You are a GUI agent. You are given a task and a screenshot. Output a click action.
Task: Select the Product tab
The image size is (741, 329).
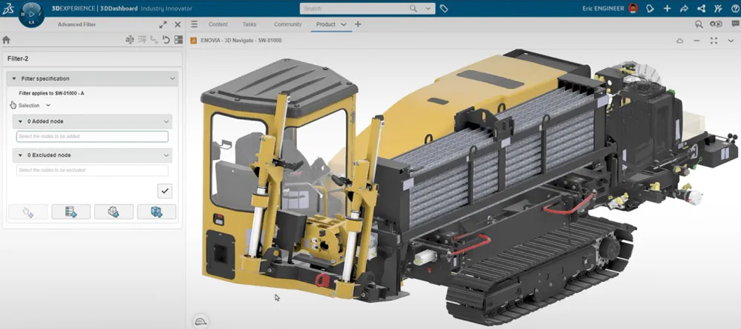(326, 24)
